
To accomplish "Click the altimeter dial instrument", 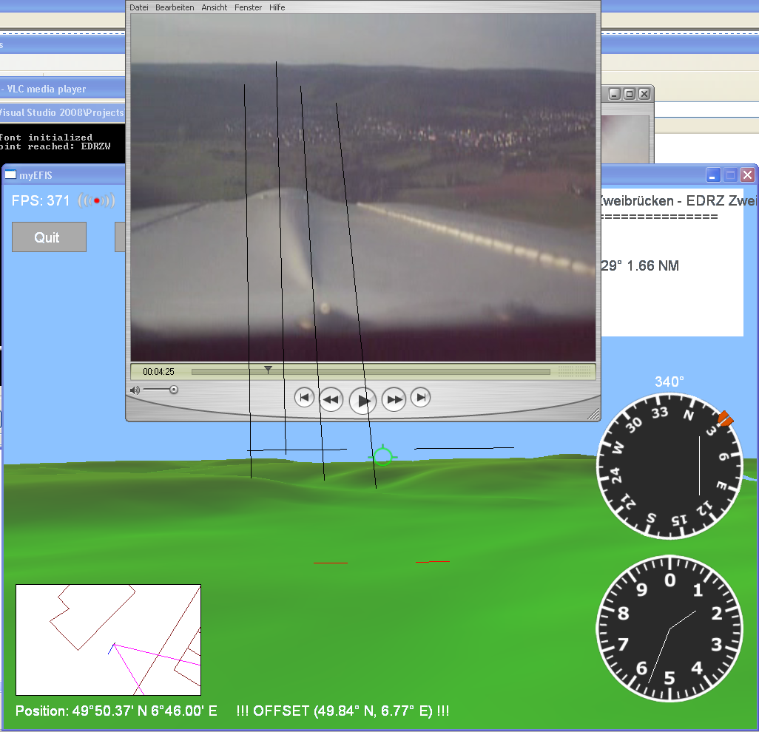I will 669,628.
